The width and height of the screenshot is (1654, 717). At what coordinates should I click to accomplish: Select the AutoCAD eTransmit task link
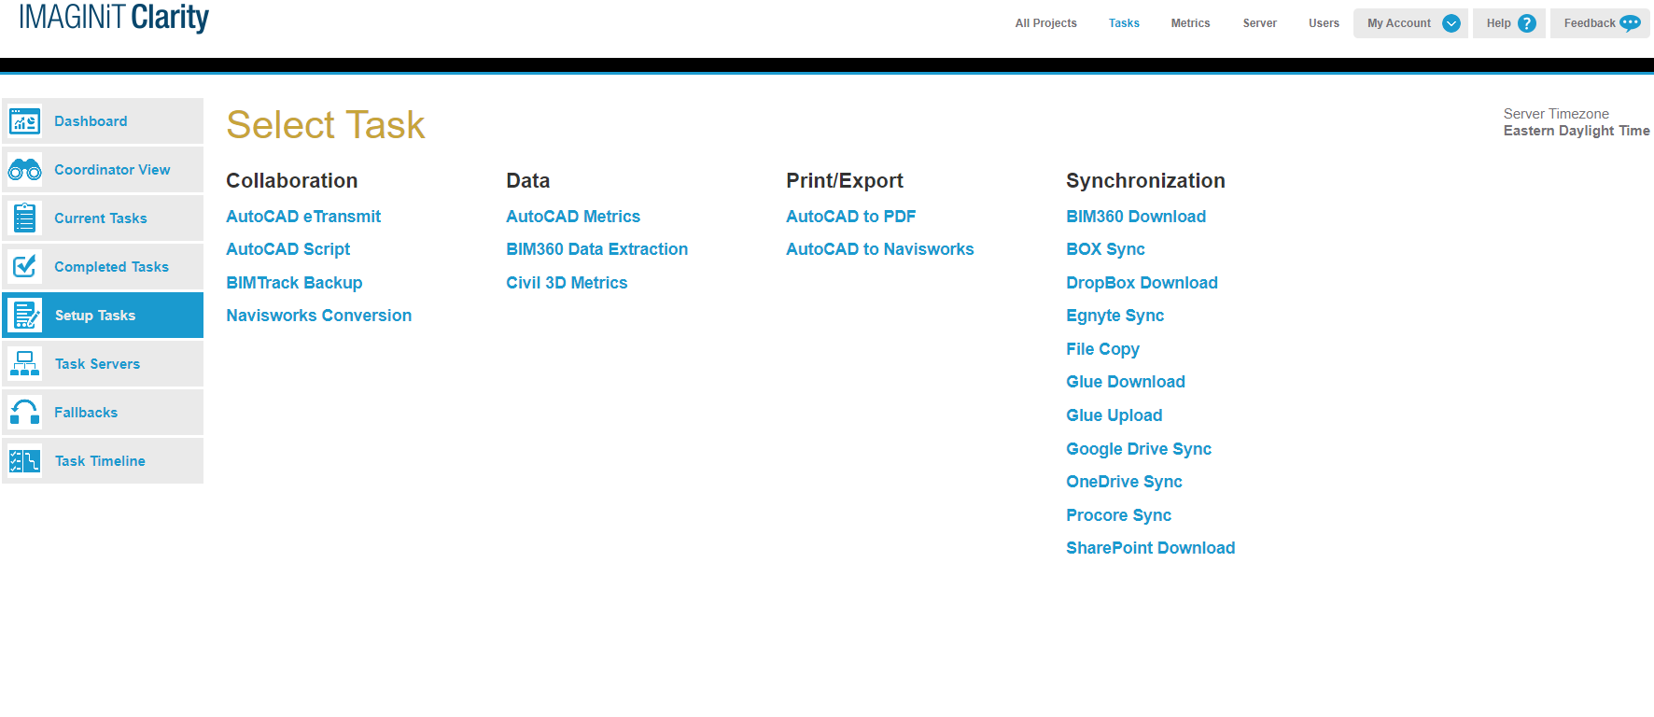tap(303, 217)
